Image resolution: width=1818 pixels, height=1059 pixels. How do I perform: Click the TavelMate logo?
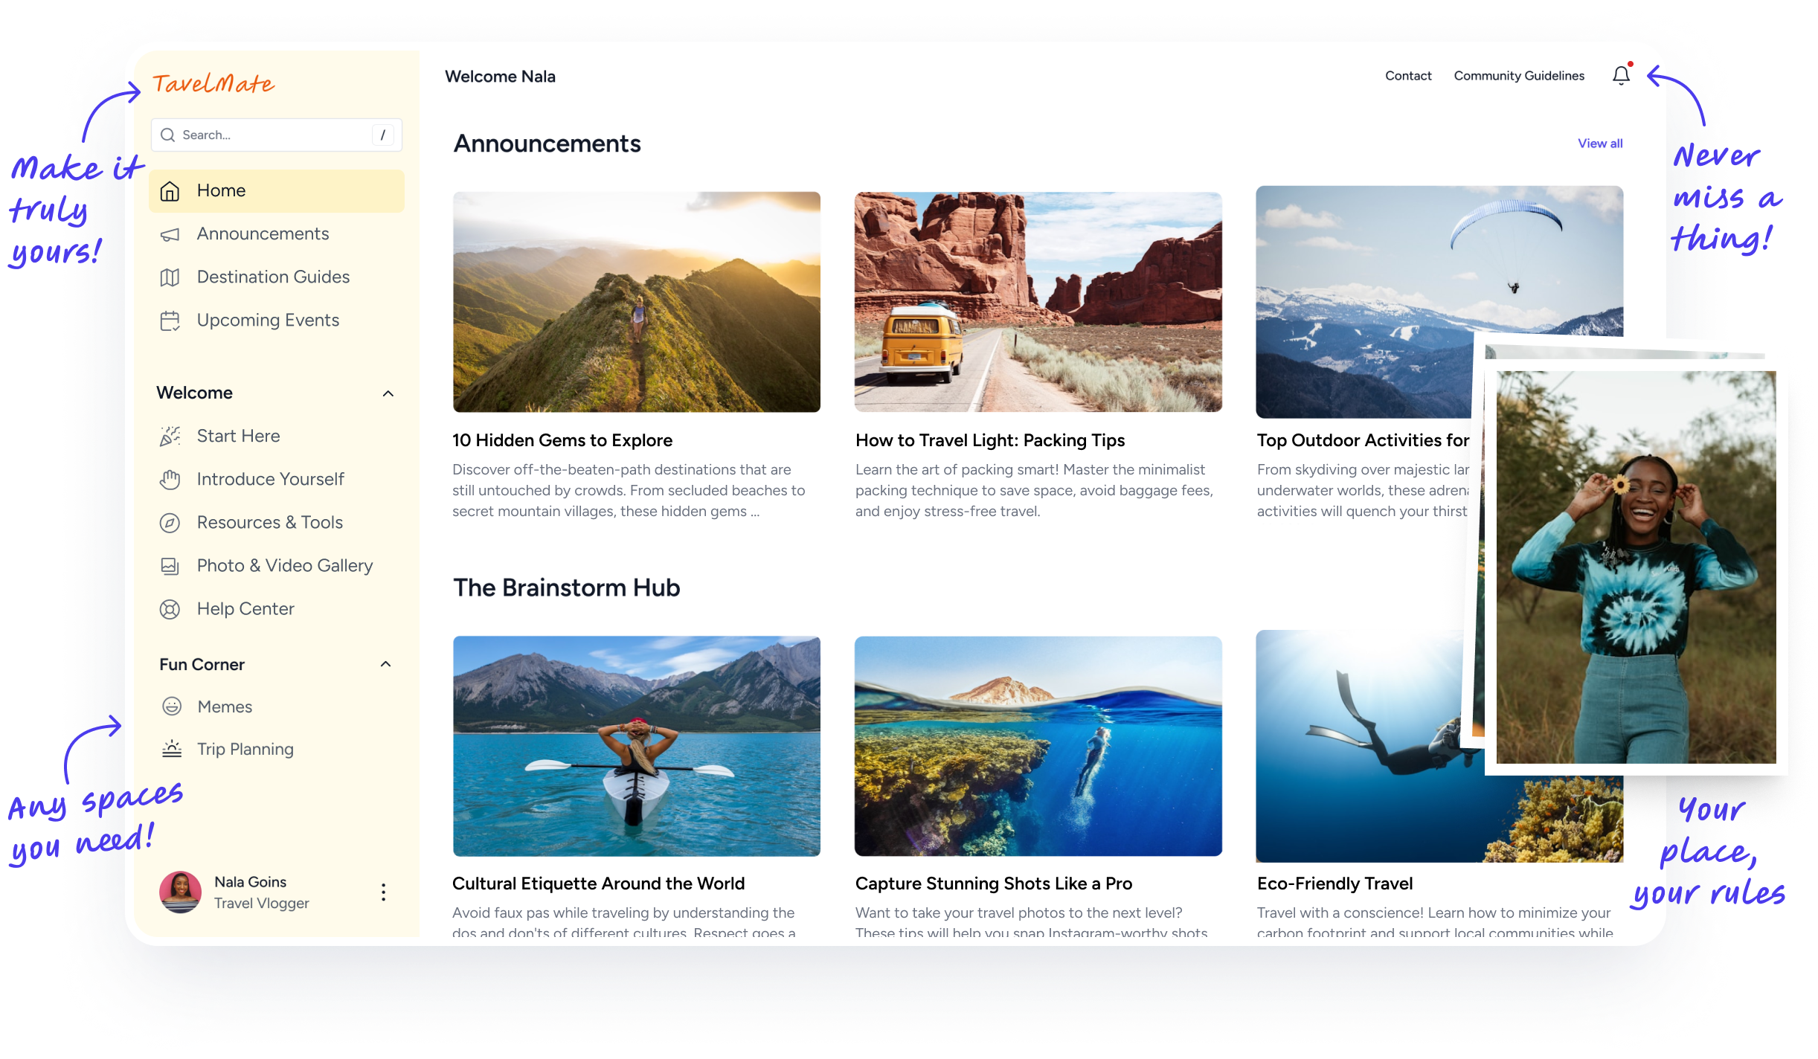(x=213, y=83)
